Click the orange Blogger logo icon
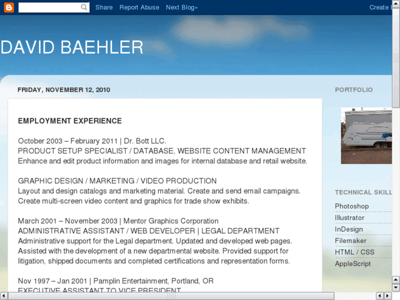This screenshot has width=400, height=300. pyautogui.click(x=9, y=7)
